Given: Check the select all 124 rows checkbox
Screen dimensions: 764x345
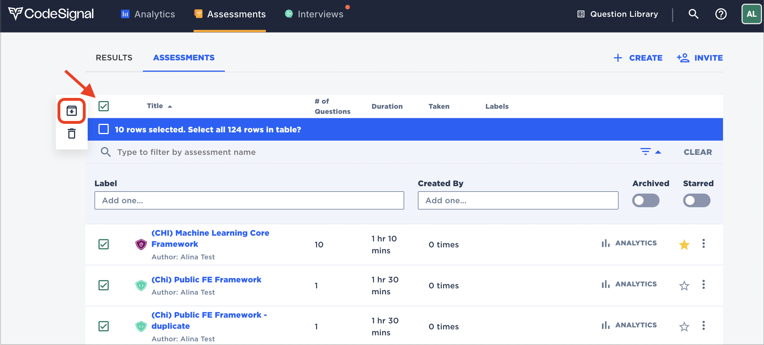Looking at the screenshot, I should coord(104,129).
